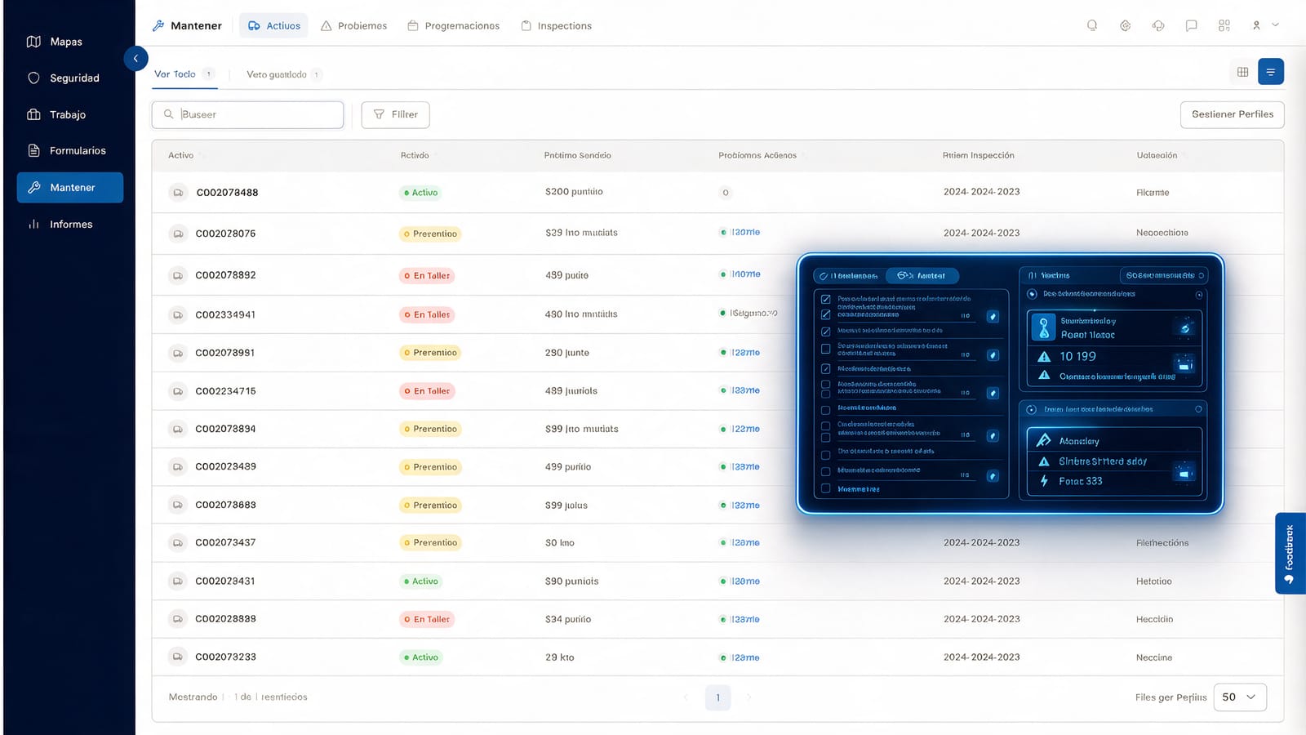Screen dimensions: 1306x735
Task: Go to Seguridad in the sidebar
Action: [63, 78]
